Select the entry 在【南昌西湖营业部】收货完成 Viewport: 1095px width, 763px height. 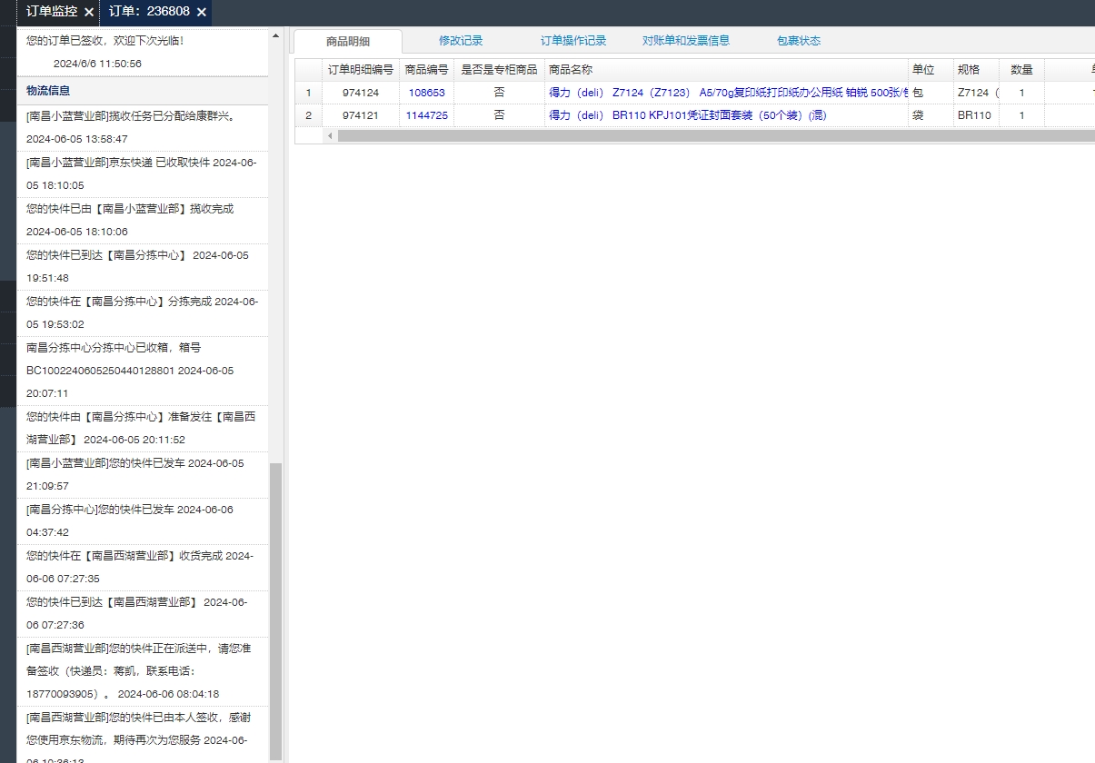[x=143, y=568]
